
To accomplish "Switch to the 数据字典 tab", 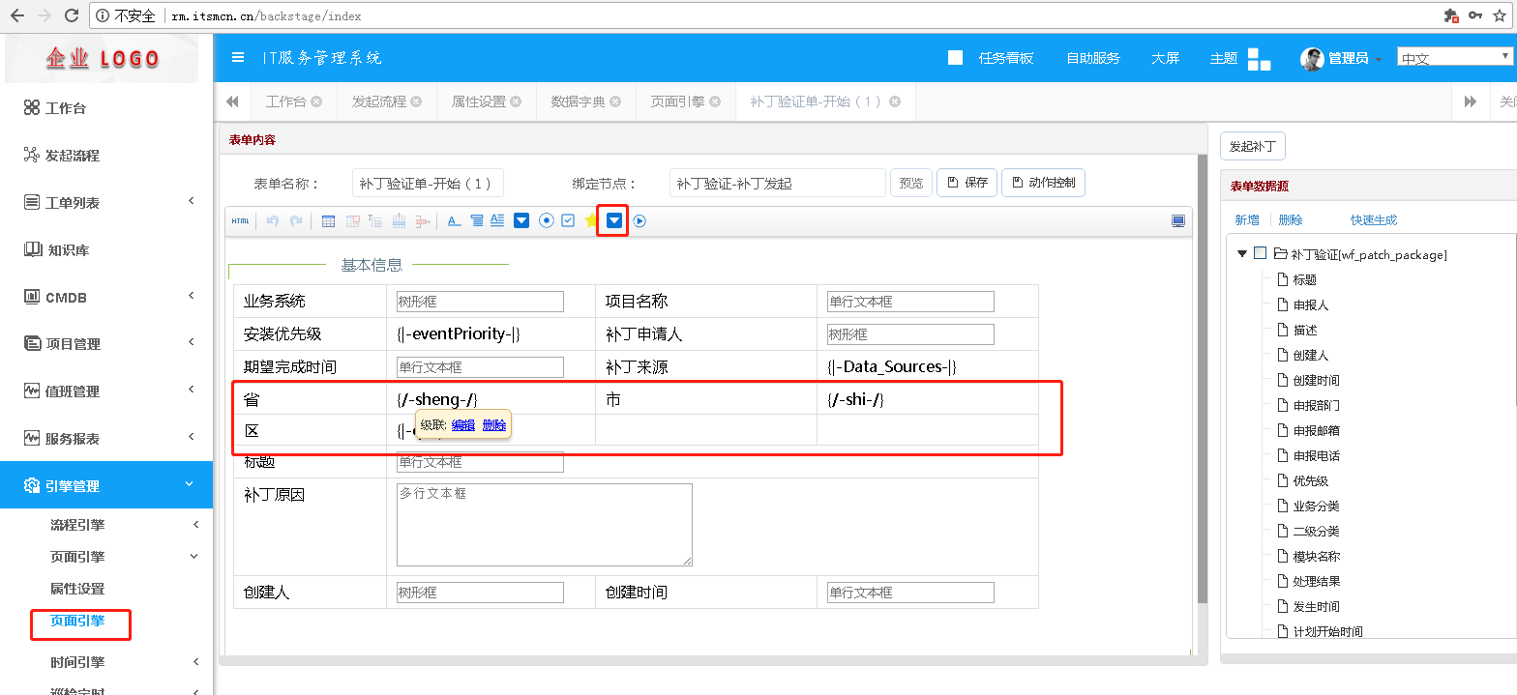I will point(578,101).
